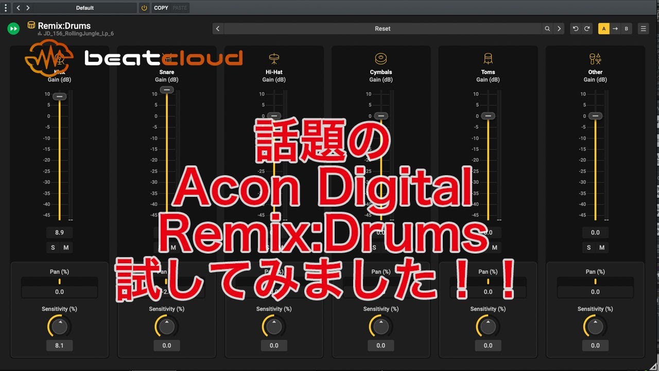
Task: Mute the Other channel
Action: (601, 248)
